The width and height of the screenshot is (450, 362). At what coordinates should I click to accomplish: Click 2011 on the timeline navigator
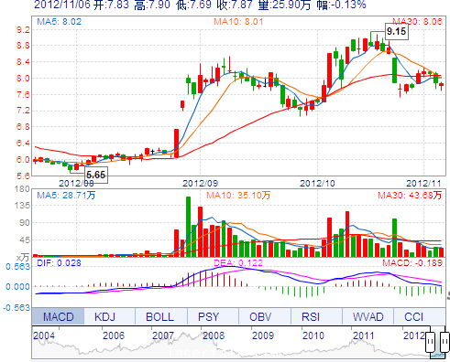(x=364, y=335)
